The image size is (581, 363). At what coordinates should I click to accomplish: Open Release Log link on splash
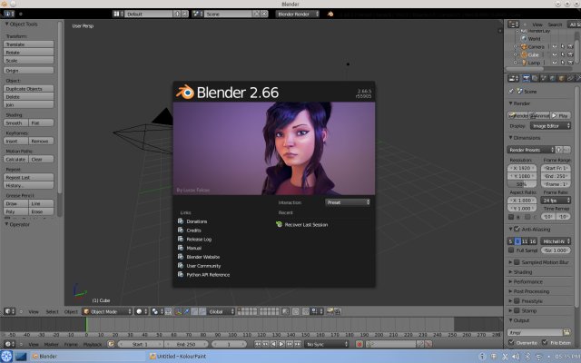pos(199,240)
